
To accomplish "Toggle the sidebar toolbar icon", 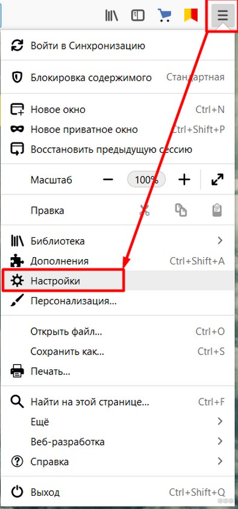I will [137, 15].
